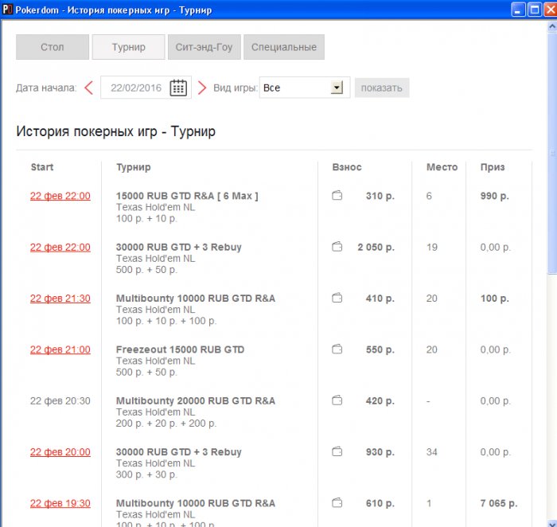Viewport: 557px width, 527px height.
Task: Click the 100 р. prize value
Action: tap(494, 299)
